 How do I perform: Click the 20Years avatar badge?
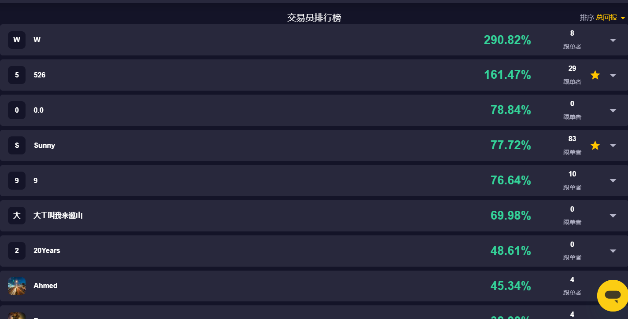pyautogui.click(x=17, y=251)
